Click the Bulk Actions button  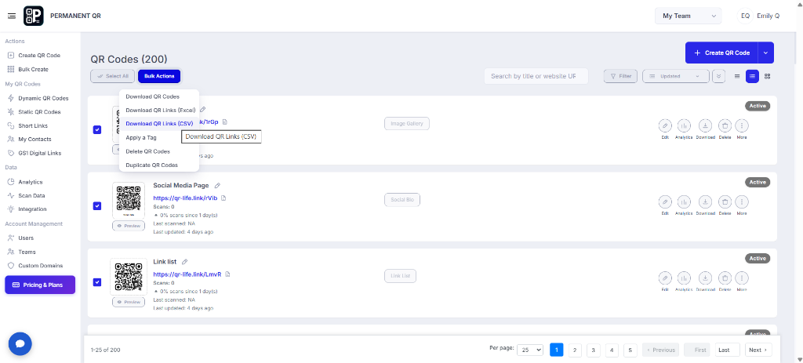(x=159, y=76)
